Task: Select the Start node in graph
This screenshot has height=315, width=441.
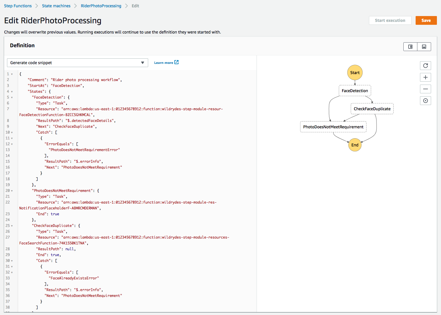Action: click(x=355, y=73)
